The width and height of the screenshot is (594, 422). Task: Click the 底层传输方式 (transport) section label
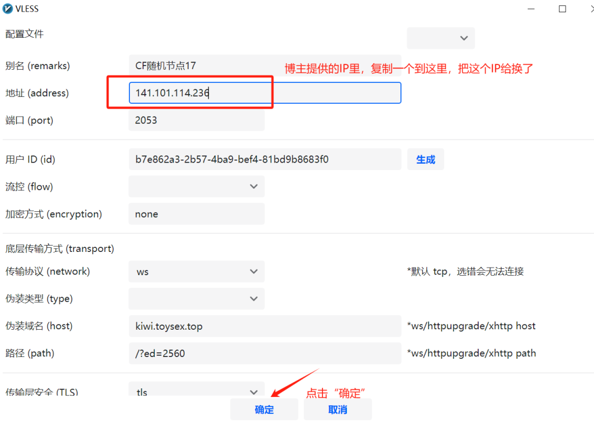point(60,248)
